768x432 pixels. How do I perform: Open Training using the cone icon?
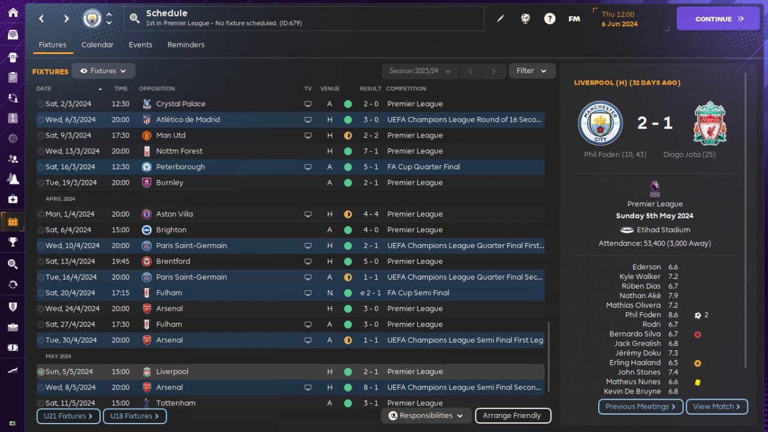click(13, 179)
